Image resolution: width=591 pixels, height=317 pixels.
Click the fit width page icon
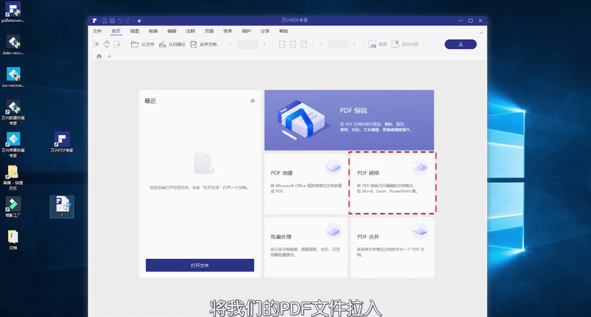282,44
